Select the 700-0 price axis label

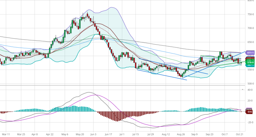(x=250, y=28)
